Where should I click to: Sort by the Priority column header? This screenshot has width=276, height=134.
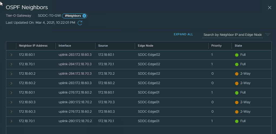pos(216,46)
